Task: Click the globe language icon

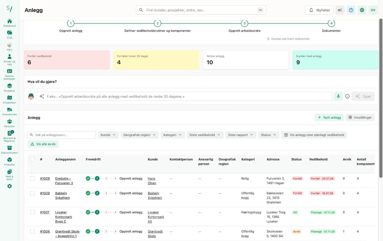Action: (362, 10)
